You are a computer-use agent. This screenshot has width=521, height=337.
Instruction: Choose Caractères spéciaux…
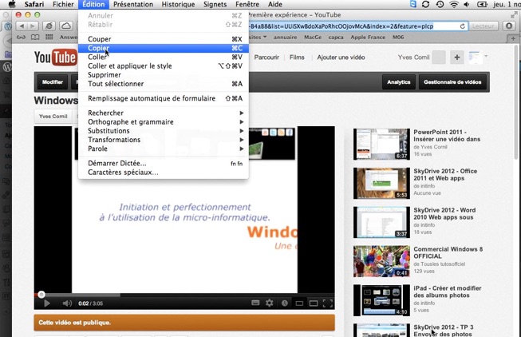coord(164,172)
